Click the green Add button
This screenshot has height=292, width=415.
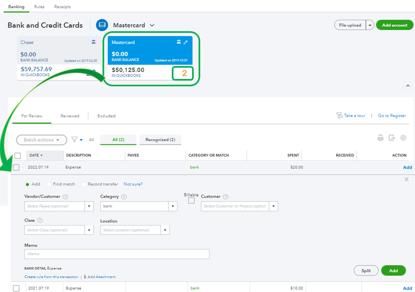coord(393,270)
